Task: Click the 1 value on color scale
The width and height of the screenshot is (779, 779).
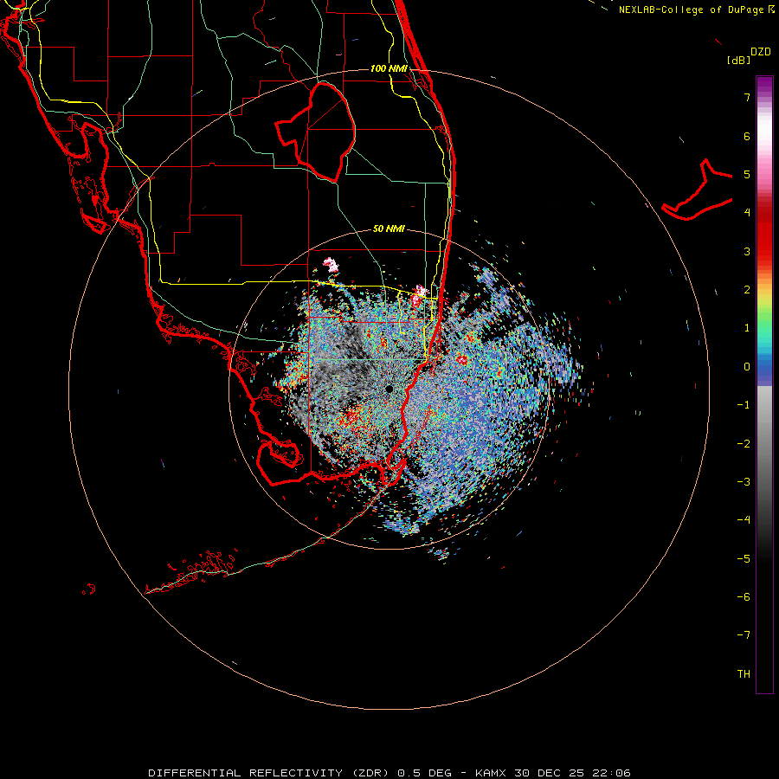Action: click(x=747, y=328)
